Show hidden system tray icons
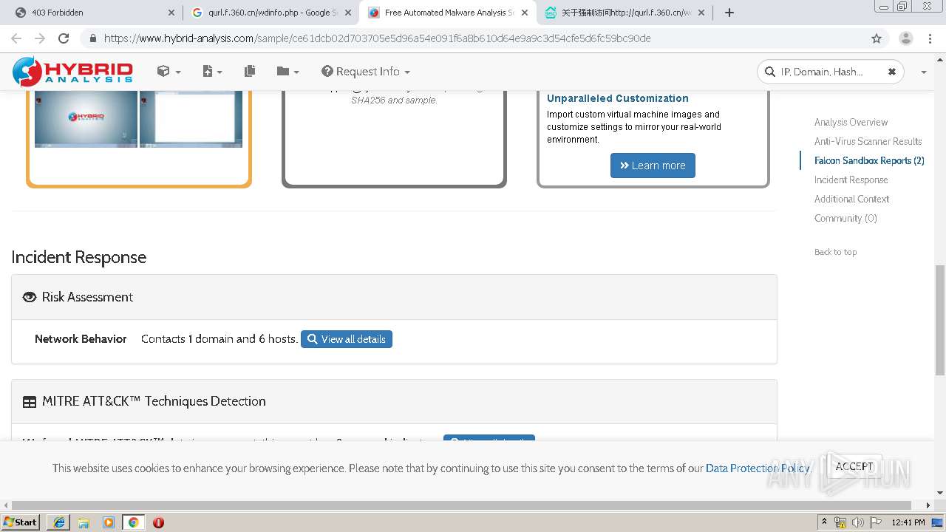The height and width of the screenshot is (532, 946). tap(824, 522)
